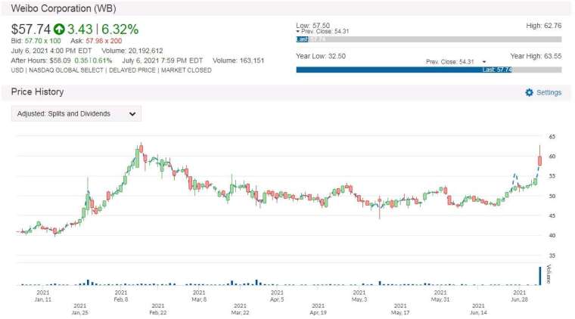
Task: Click the Year High: 63.55 label
Action: 536,56
